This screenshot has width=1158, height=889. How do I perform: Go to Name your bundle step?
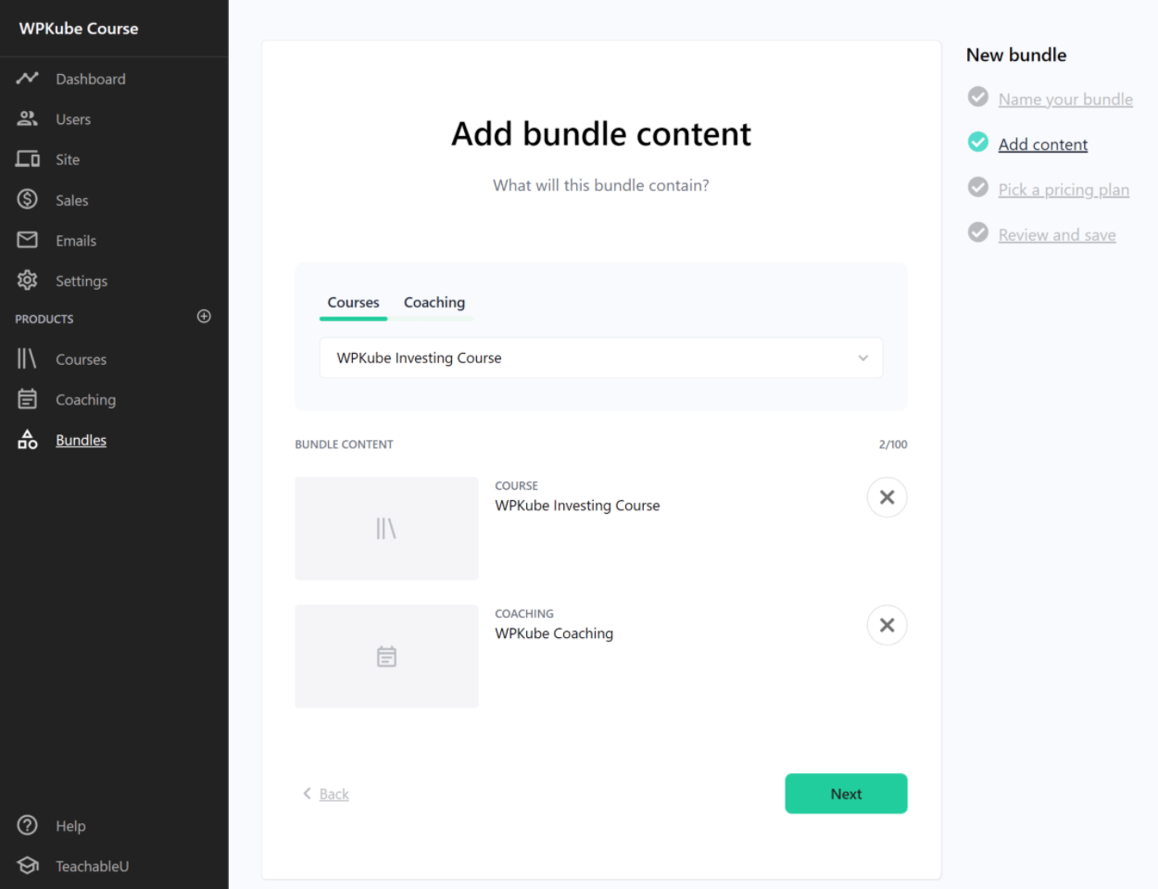pos(1065,99)
